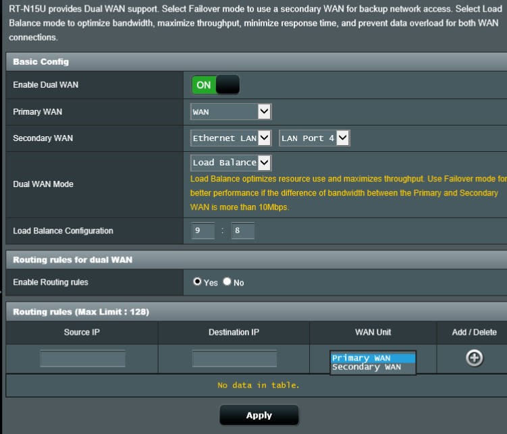This screenshot has height=434, width=507.
Task: Focus the first Load Balance ratio field containing 9
Action: pyautogui.click(x=203, y=231)
